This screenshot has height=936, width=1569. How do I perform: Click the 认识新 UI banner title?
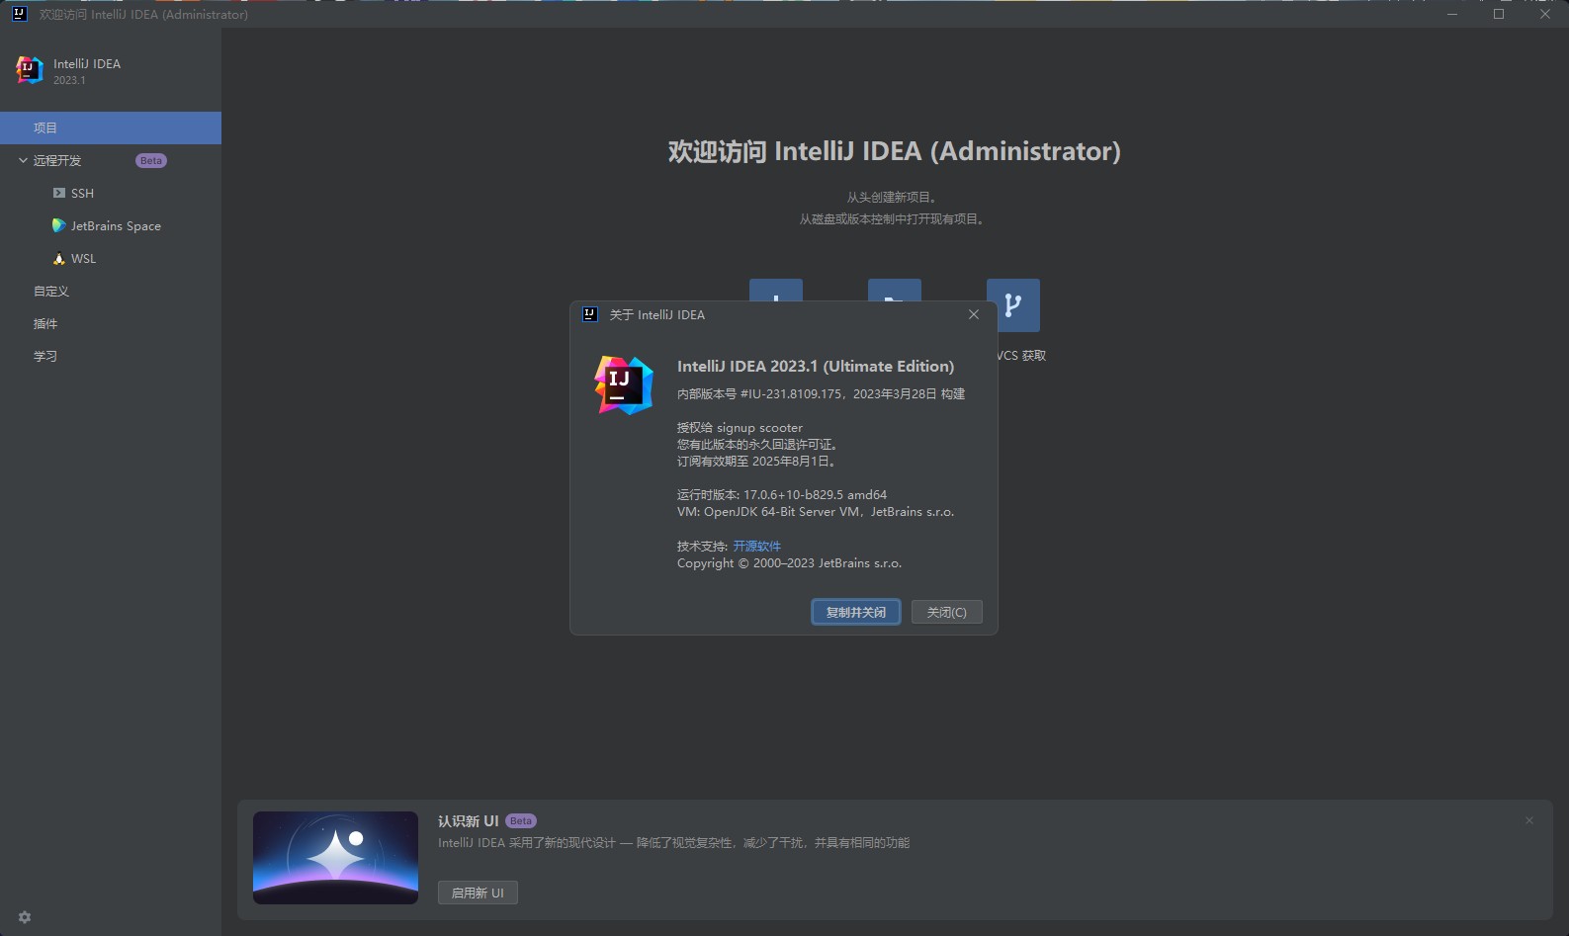(x=468, y=821)
